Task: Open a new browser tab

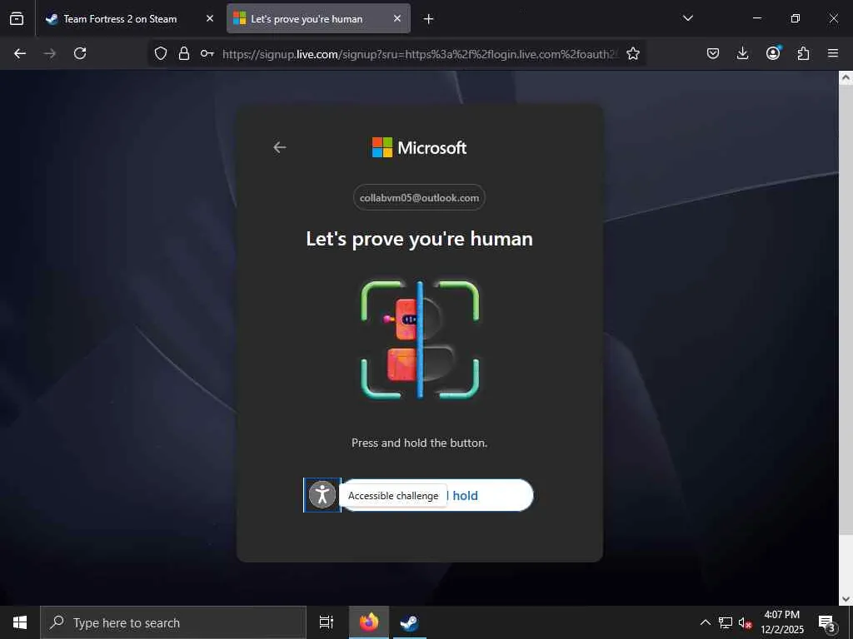Action: tap(429, 19)
